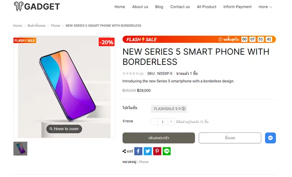292x177 pixels.
Task: Show FLASHSALE 9.9 promotion info icon
Action: (184, 109)
